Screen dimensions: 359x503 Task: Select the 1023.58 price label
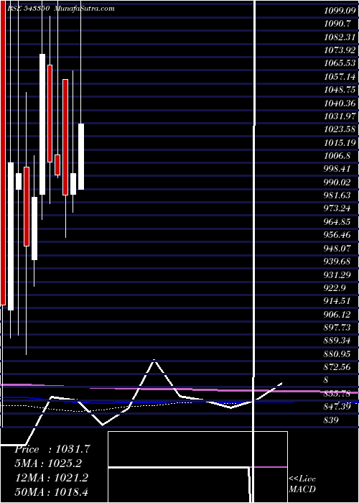tap(340, 129)
